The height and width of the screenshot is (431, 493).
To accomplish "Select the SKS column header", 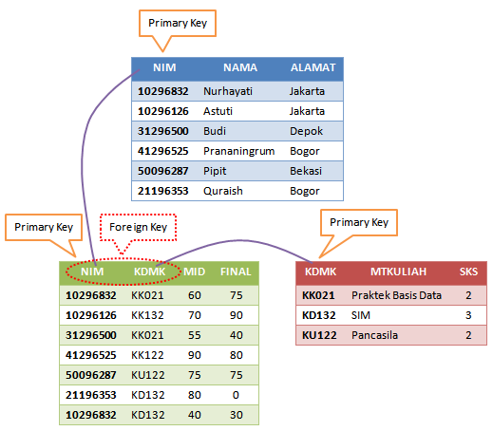I will tap(468, 272).
